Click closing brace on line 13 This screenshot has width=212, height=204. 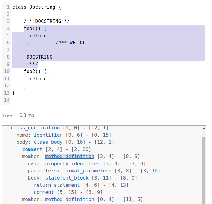[x=13, y=93]
